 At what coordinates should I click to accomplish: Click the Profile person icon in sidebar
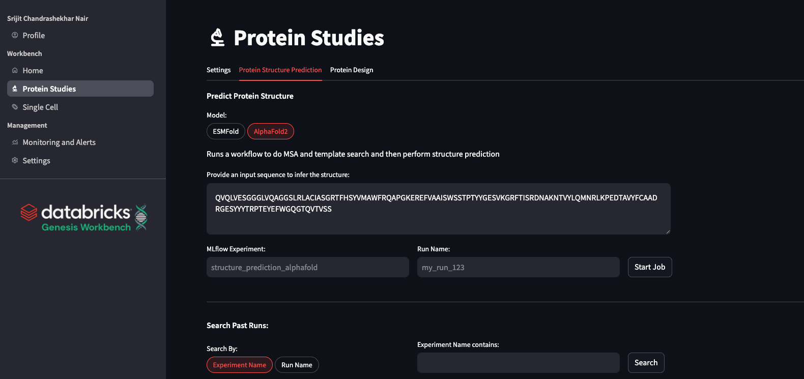(x=15, y=35)
